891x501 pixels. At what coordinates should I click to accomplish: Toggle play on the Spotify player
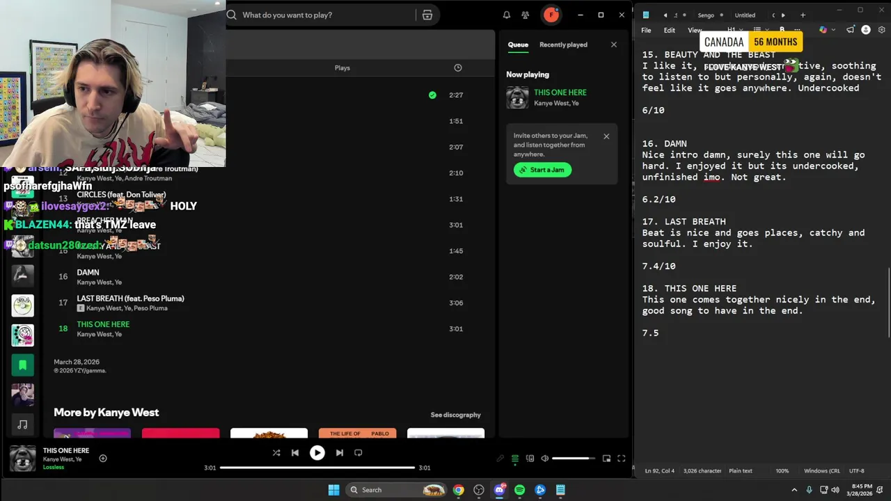317,452
